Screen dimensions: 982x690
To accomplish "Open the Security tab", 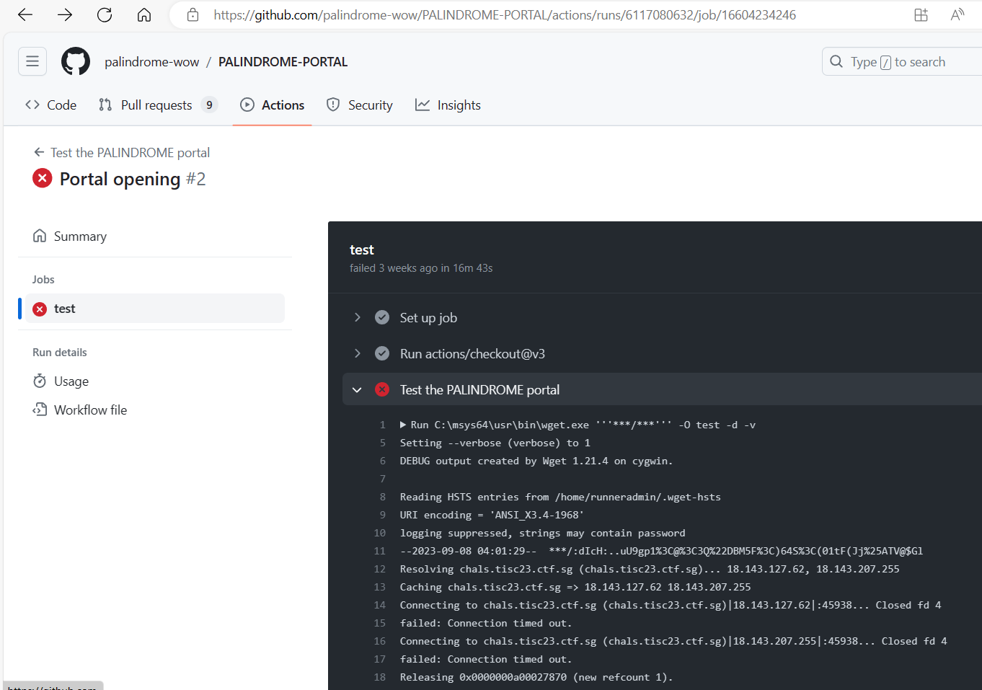I will tap(360, 105).
